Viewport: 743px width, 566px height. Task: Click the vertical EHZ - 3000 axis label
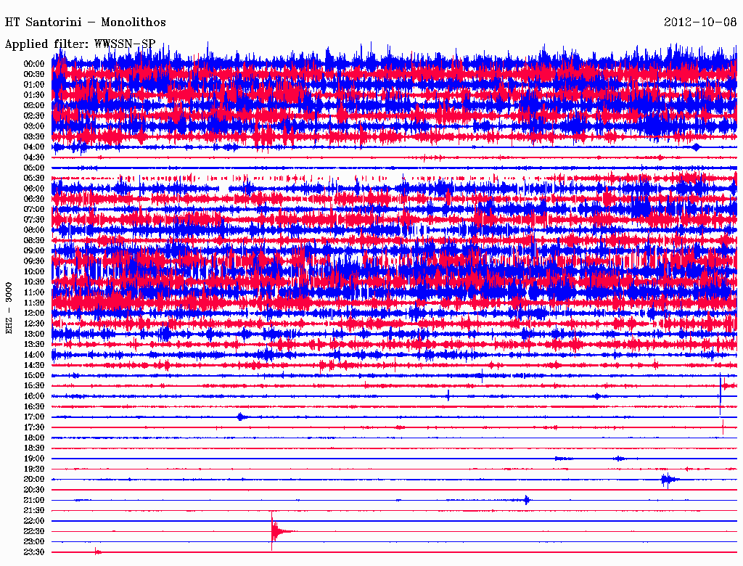click(x=9, y=308)
